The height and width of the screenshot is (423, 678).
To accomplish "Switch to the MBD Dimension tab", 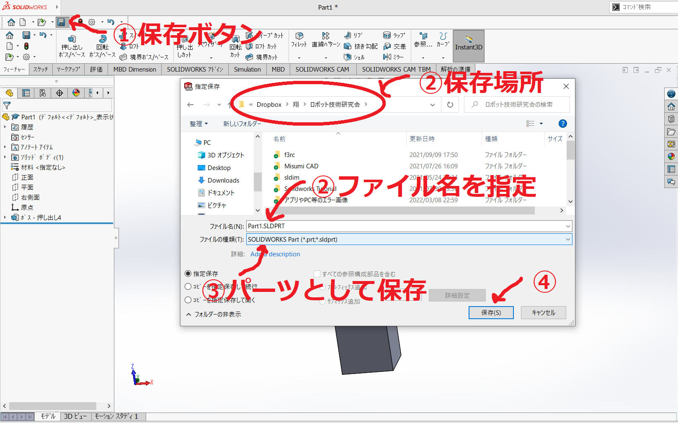I will click(135, 69).
